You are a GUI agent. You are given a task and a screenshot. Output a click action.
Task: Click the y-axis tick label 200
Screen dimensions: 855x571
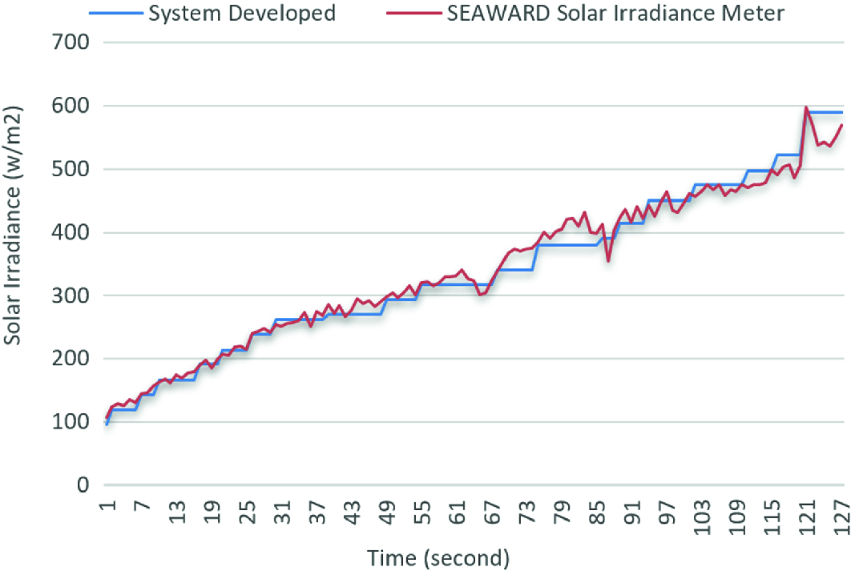[71, 359]
